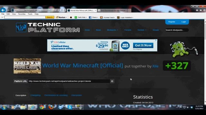The width and height of the screenshot is (206, 115).
Task: Focus the Norton toolbar search box
Action: coord(25,17)
